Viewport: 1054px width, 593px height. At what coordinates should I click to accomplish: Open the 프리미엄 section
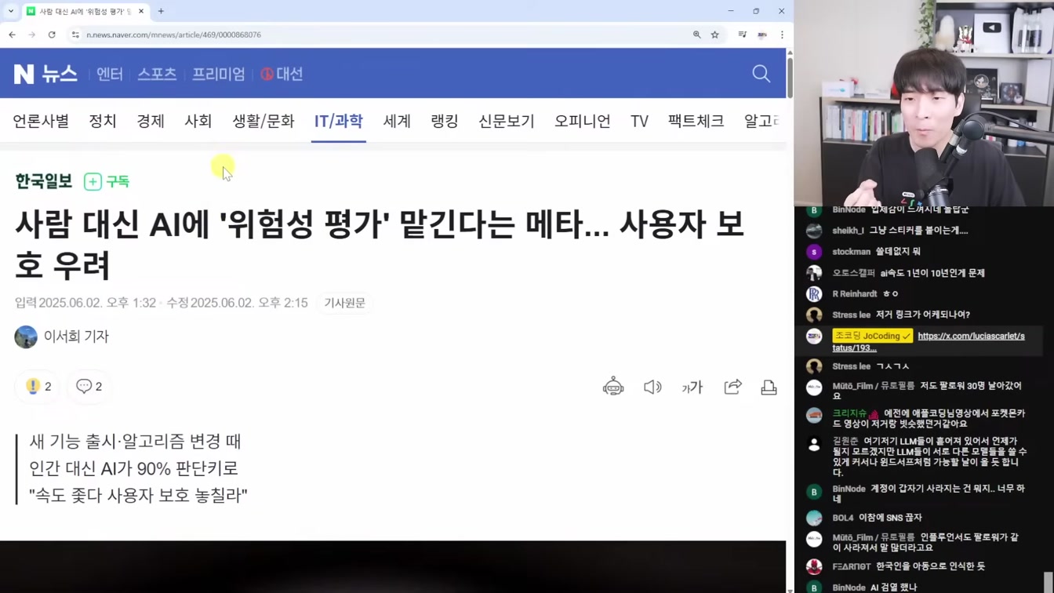pos(219,74)
